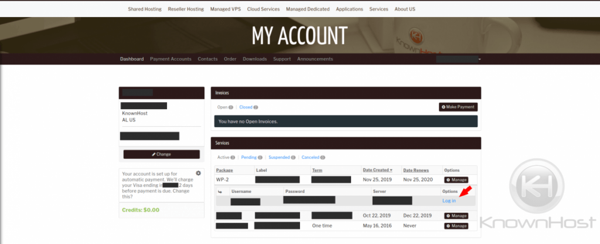Viewport: 600px width, 244px height.
Task: Sort services by Term column
Action: [x=317, y=170]
